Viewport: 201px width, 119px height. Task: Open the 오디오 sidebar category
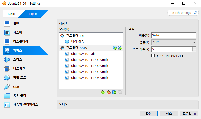pos(25,60)
